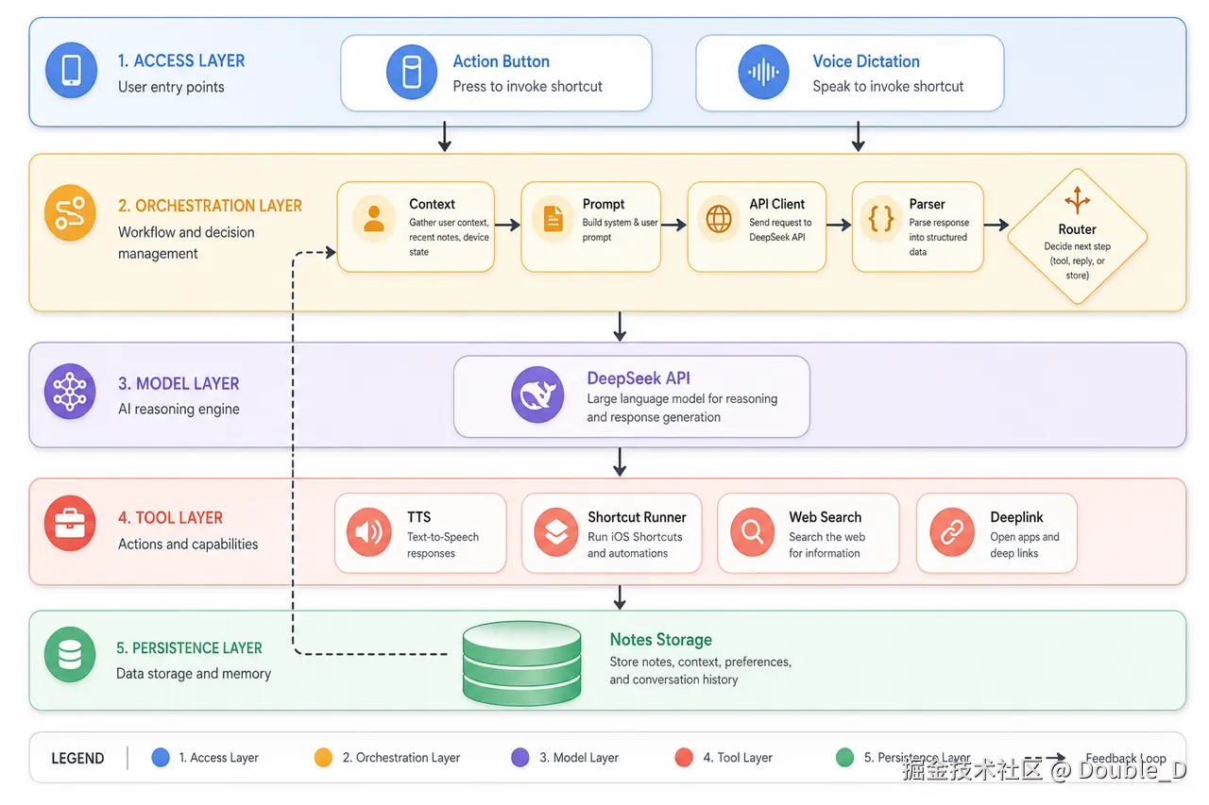Select the '2. ORCHESTRATION LAYER' heading

click(210, 206)
